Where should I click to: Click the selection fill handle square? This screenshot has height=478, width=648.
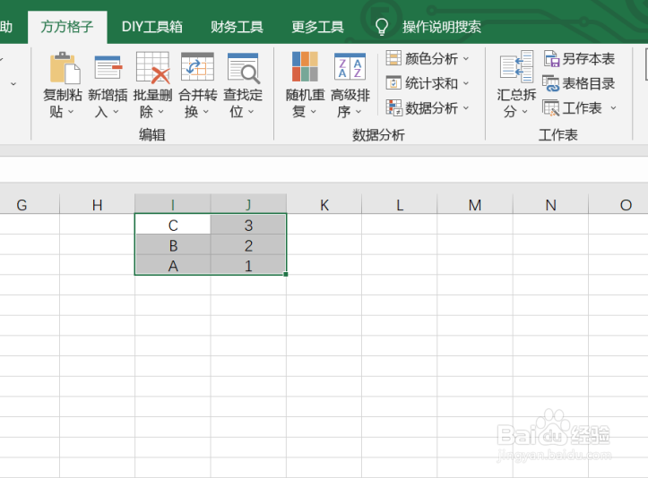[x=286, y=274]
